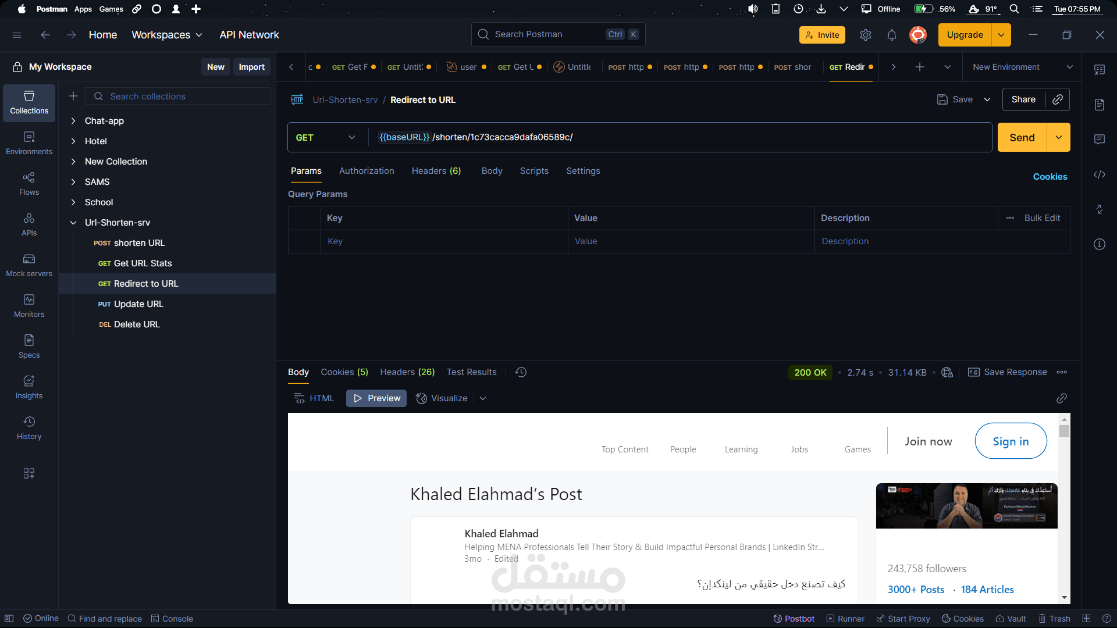Focus the Search collections field
The width and height of the screenshot is (1117, 628).
pyautogui.click(x=178, y=96)
